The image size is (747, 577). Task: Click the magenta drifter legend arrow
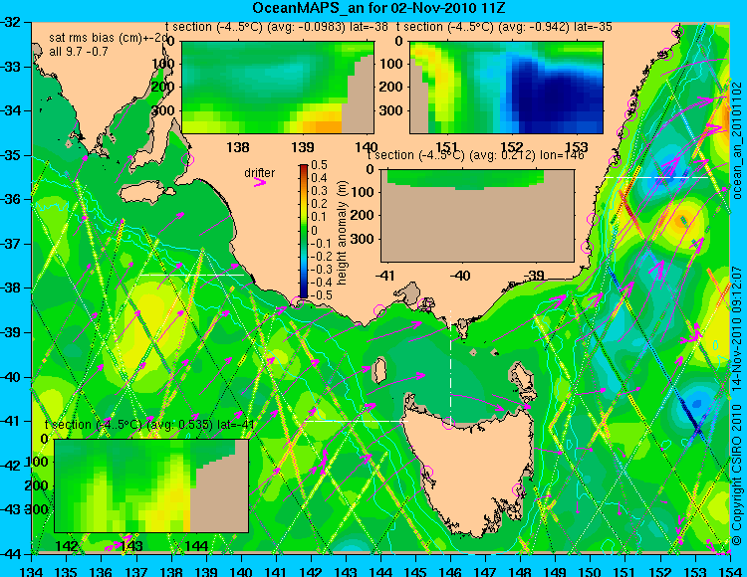click(260, 182)
